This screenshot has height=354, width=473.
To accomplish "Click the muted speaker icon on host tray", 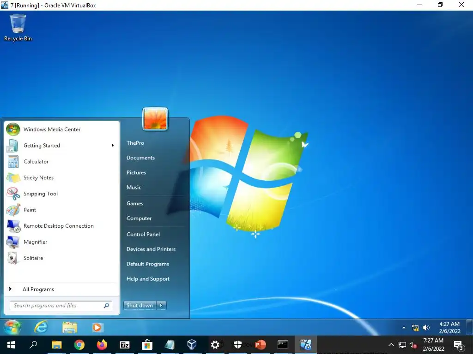I will (413, 345).
